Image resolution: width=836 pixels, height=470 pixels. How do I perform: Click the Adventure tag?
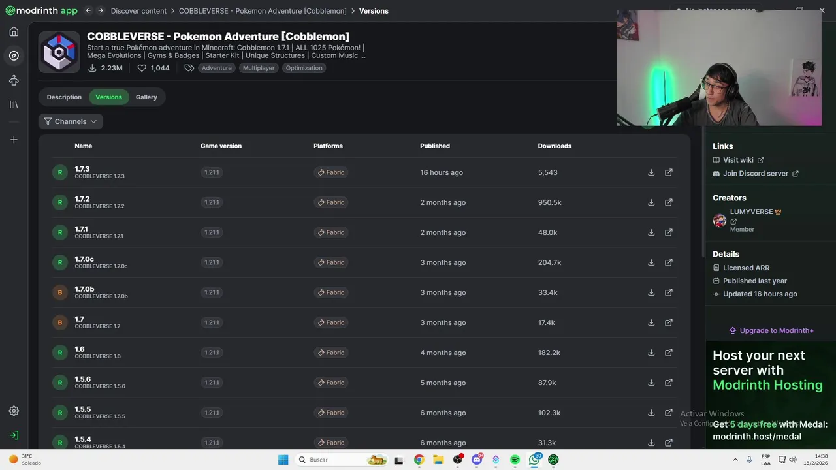217,68
